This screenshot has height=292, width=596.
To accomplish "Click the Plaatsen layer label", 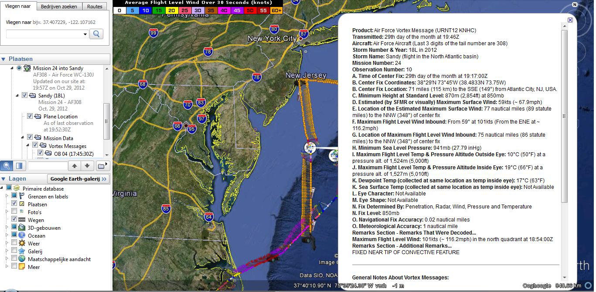I will pos(37,204).
